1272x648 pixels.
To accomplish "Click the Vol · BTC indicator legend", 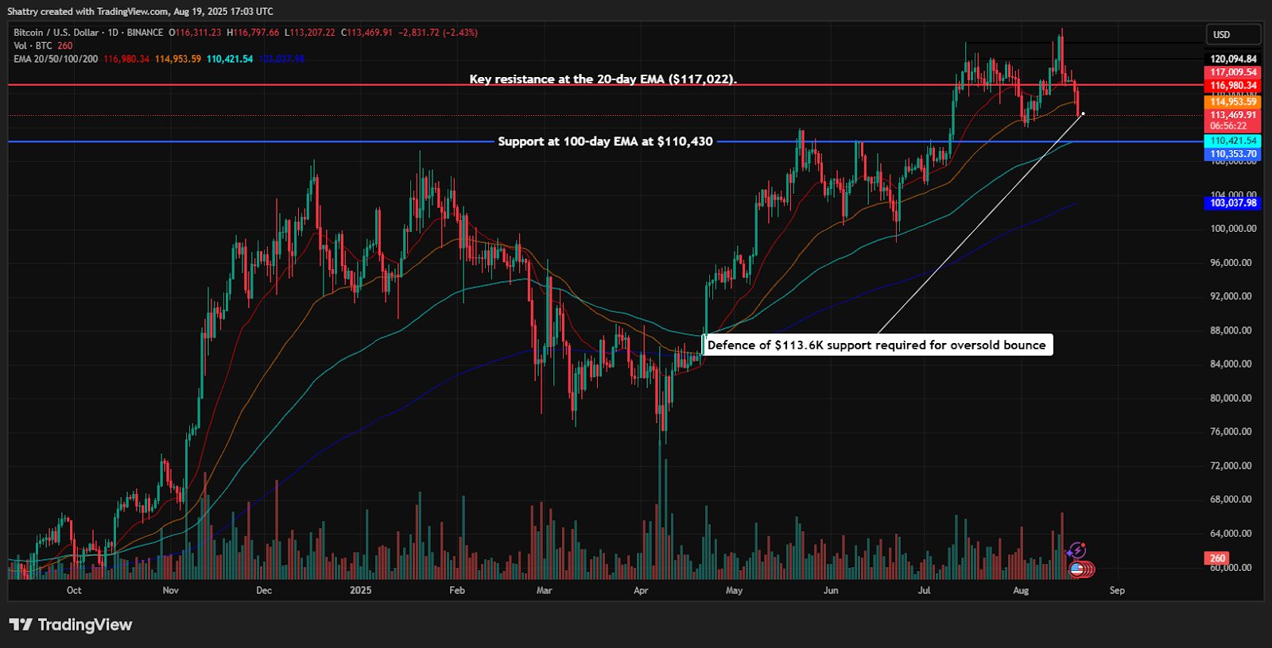I will click(33, 46).
